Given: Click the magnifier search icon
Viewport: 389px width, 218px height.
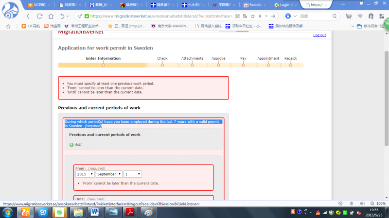Looking at the screenshot, I should click(x=335, y=16).
